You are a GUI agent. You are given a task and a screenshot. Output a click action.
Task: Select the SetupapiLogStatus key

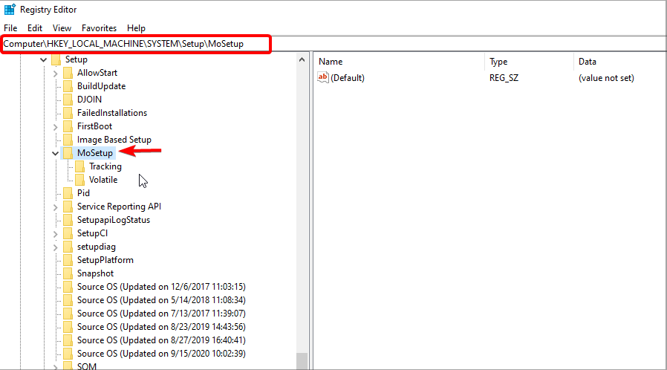pyautogui.click(x=114, y=221)
